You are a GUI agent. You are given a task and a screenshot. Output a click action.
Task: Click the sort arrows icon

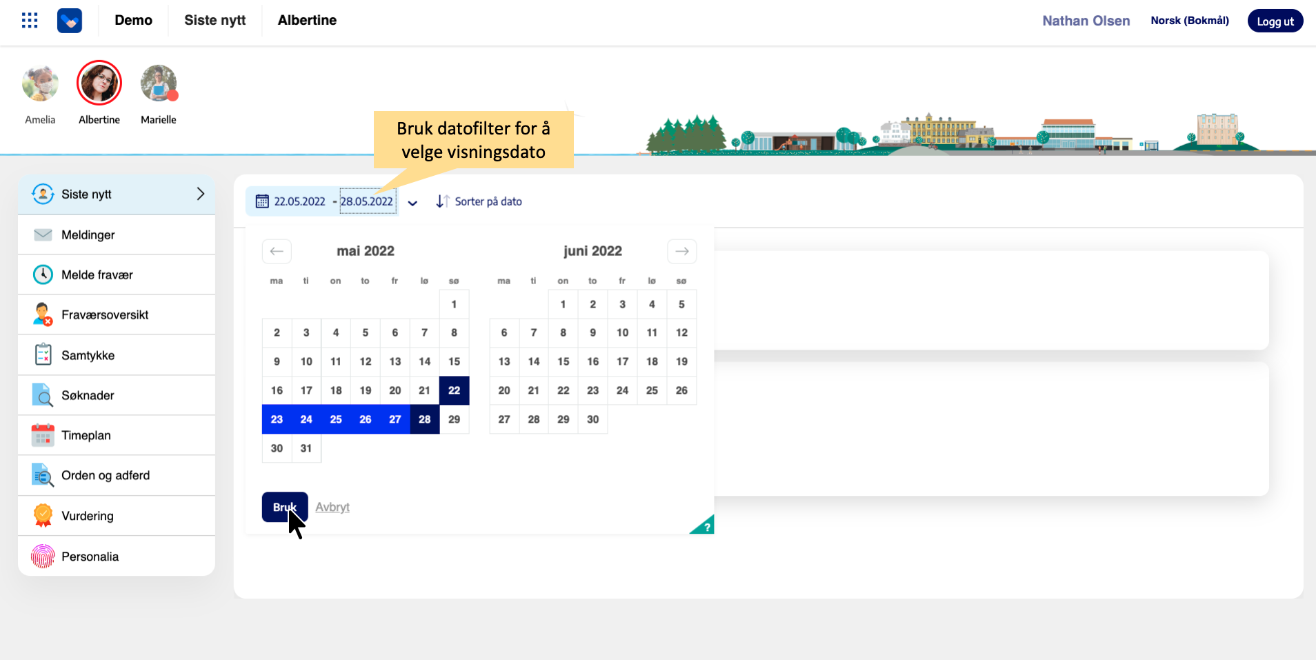pyautogui.click(x=443, y=201)
